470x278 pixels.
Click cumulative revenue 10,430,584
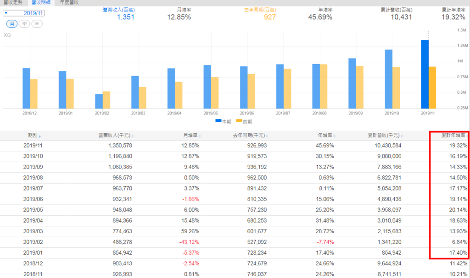pos(388,146)
